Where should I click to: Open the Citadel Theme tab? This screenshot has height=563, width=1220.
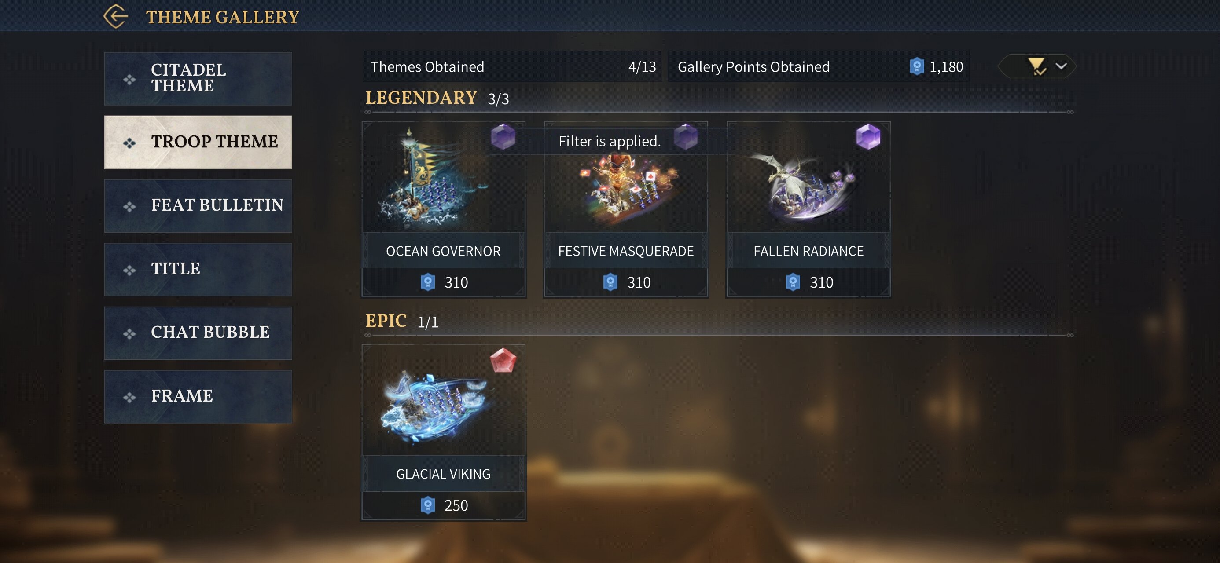[x=198, y=79]
